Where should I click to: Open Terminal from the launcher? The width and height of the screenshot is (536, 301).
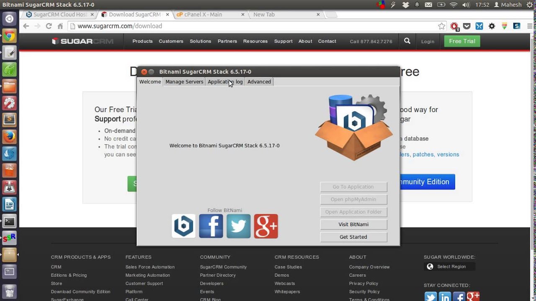tap(9, 221)
